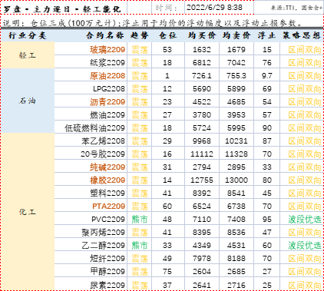Click the 纯碱2209 contract name

point(107,167)
